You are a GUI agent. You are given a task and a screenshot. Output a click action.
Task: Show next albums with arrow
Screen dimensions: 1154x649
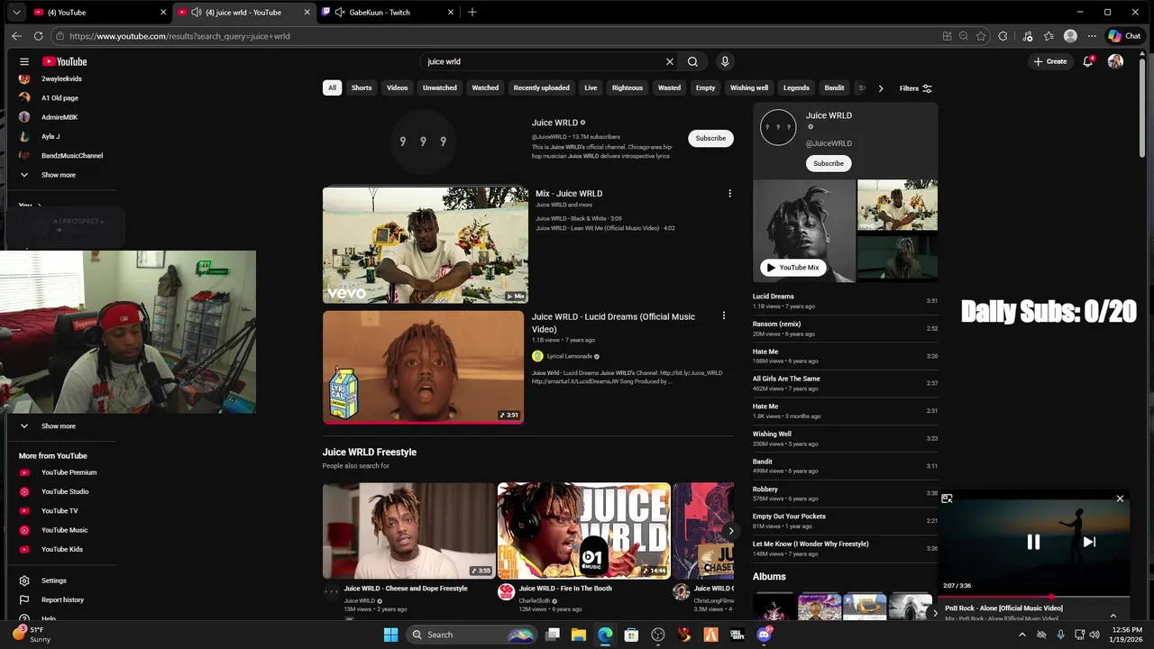pos(934,613)
